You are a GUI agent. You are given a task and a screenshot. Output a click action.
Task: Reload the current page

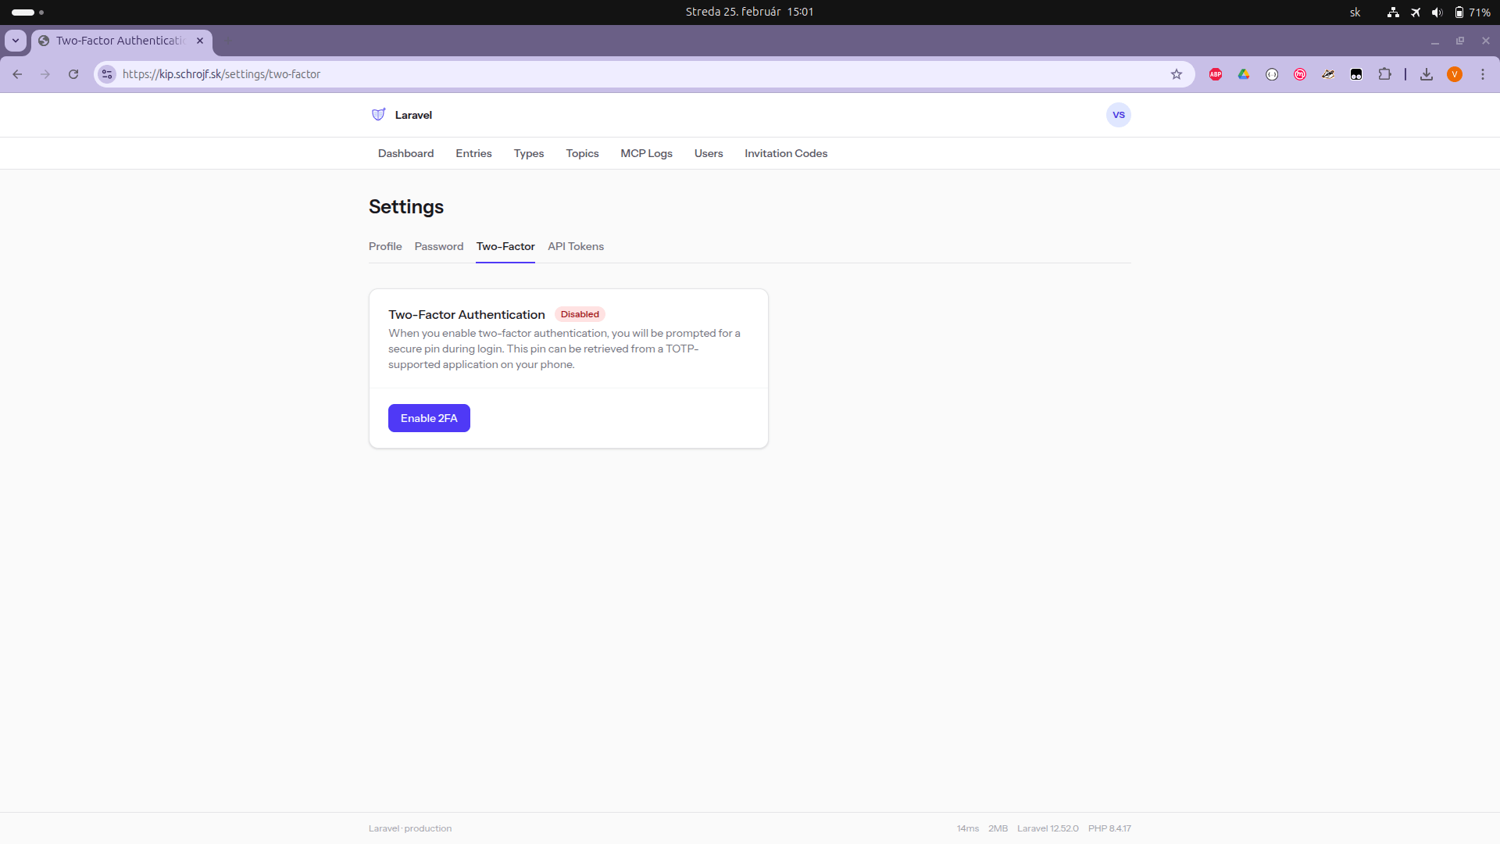tap(73, 74)
